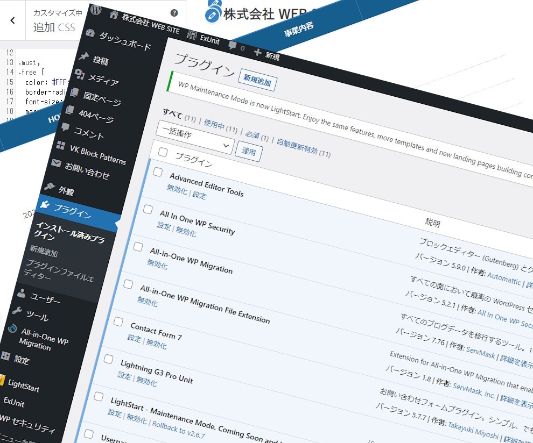Viewport: 533px width, 443px height.
Task: Click the プラグイン plug icon
Action: pos(45,204)
